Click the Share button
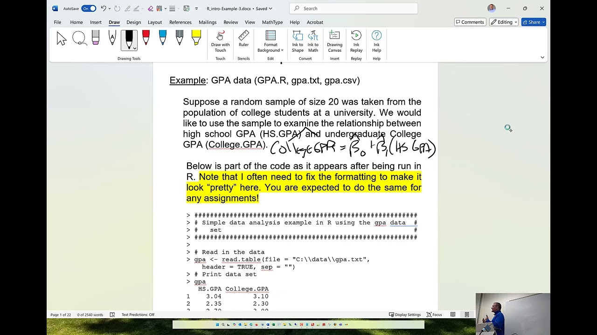Image resolution: width=597 pixels, height=335 pixels. [534, 22]
